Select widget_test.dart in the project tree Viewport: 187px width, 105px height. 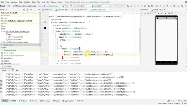click(x=11, y=50)
